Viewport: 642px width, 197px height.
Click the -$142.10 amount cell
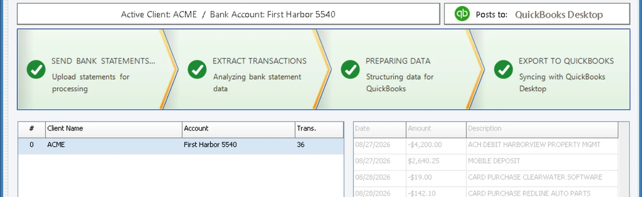click(436, 193)
